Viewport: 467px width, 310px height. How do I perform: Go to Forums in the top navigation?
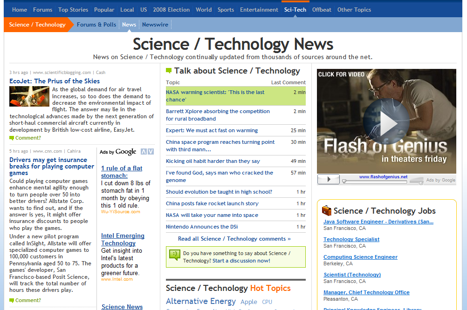pos(42,10)
